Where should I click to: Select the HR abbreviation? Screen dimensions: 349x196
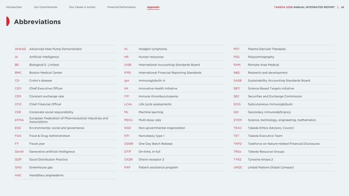click(x=126, y=57)
